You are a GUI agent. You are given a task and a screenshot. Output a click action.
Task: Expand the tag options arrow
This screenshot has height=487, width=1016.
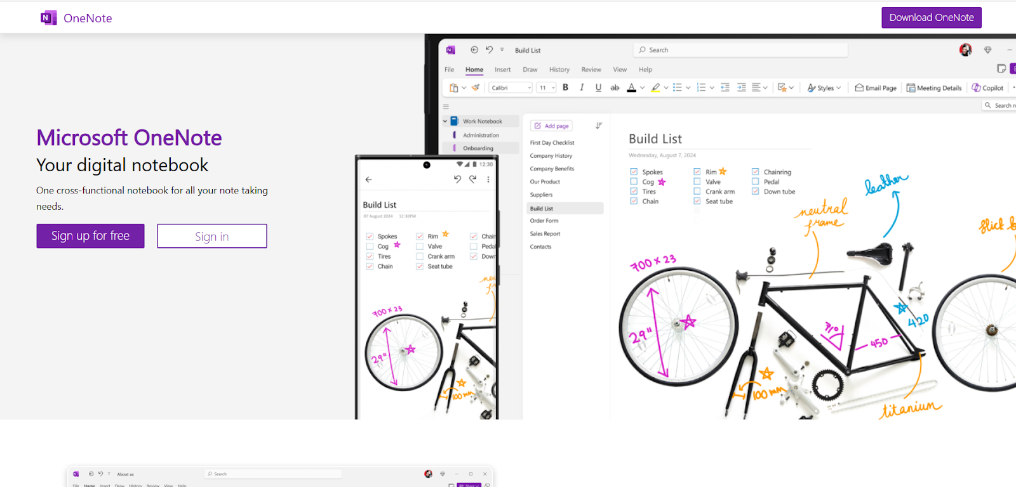click(x=791, y=88)
